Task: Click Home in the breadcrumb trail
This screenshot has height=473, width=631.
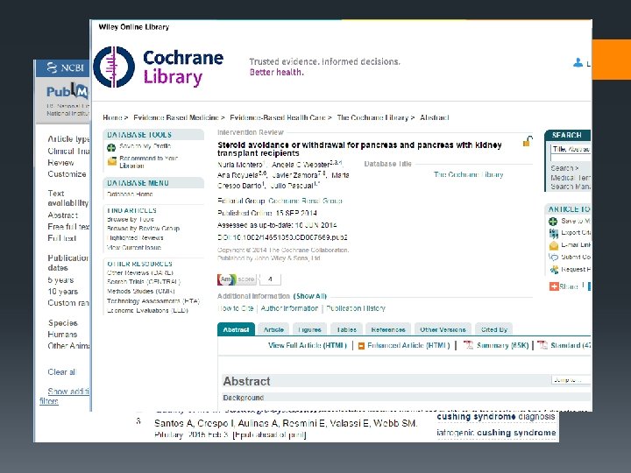Action: (x=112, y=117)
